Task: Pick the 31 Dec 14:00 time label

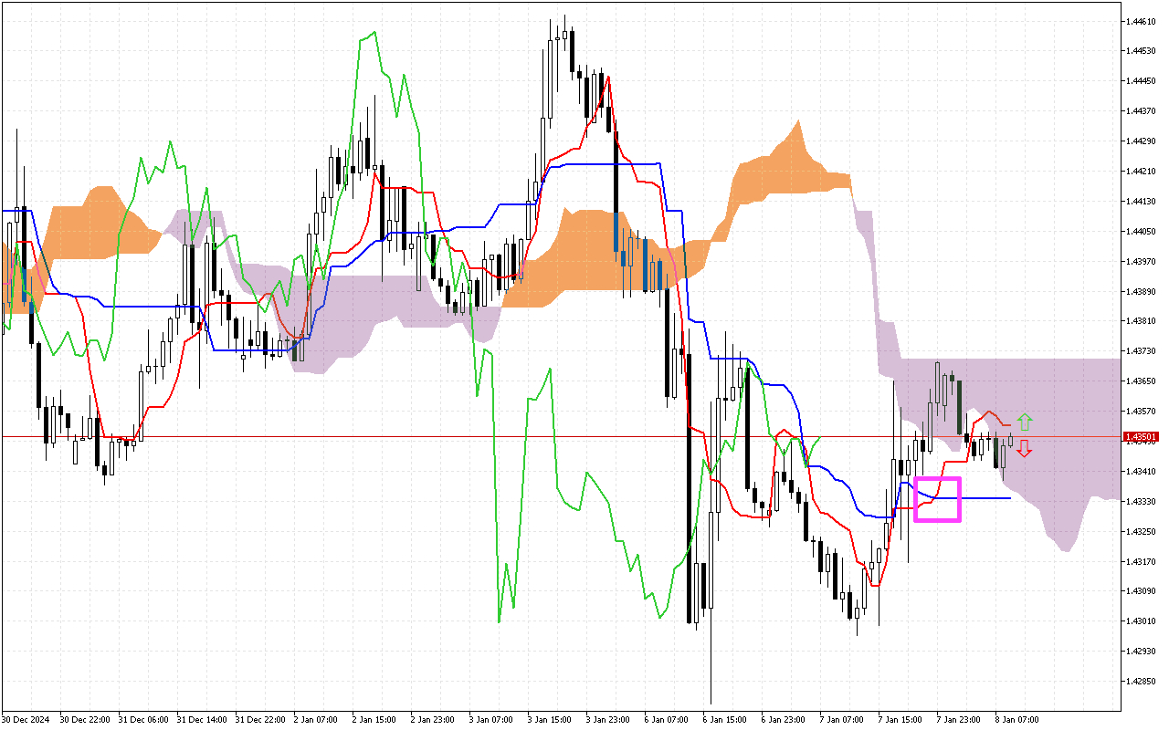Action: pyautogui.click(x=202, y=720)
